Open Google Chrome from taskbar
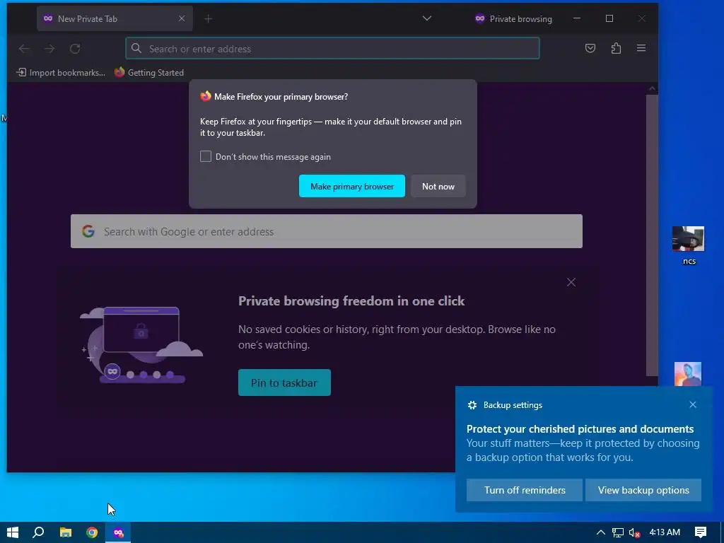This screenshot has width=724, height=543. [92, 532]
